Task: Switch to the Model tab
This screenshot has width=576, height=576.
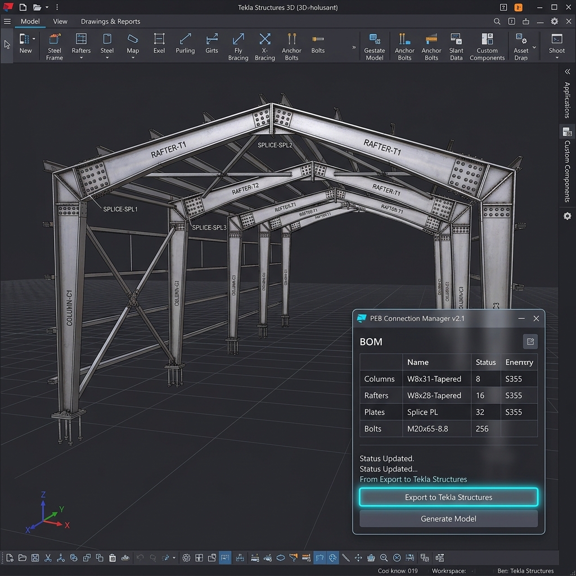Action: pyautogui.click(x=30, y=21)
